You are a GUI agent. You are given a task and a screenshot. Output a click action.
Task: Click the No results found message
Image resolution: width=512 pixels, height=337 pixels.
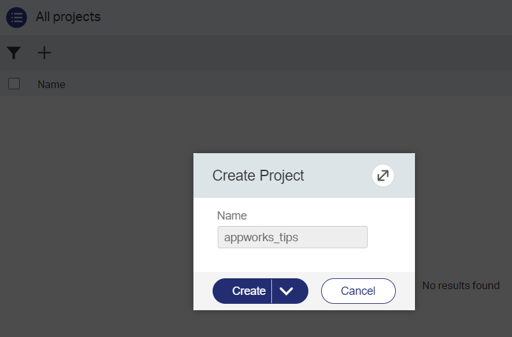[x=461, y=285]
